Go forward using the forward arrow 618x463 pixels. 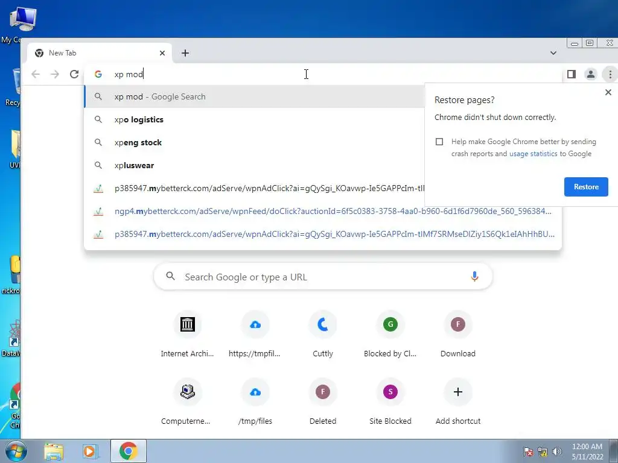tap(55, 74)
